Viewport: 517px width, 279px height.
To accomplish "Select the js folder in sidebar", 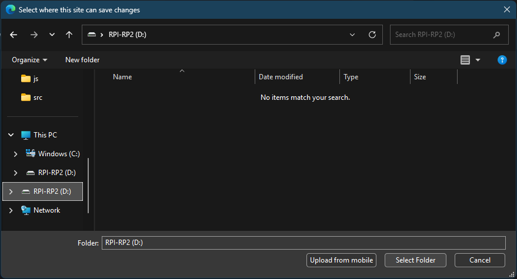I will click(35, 78).
